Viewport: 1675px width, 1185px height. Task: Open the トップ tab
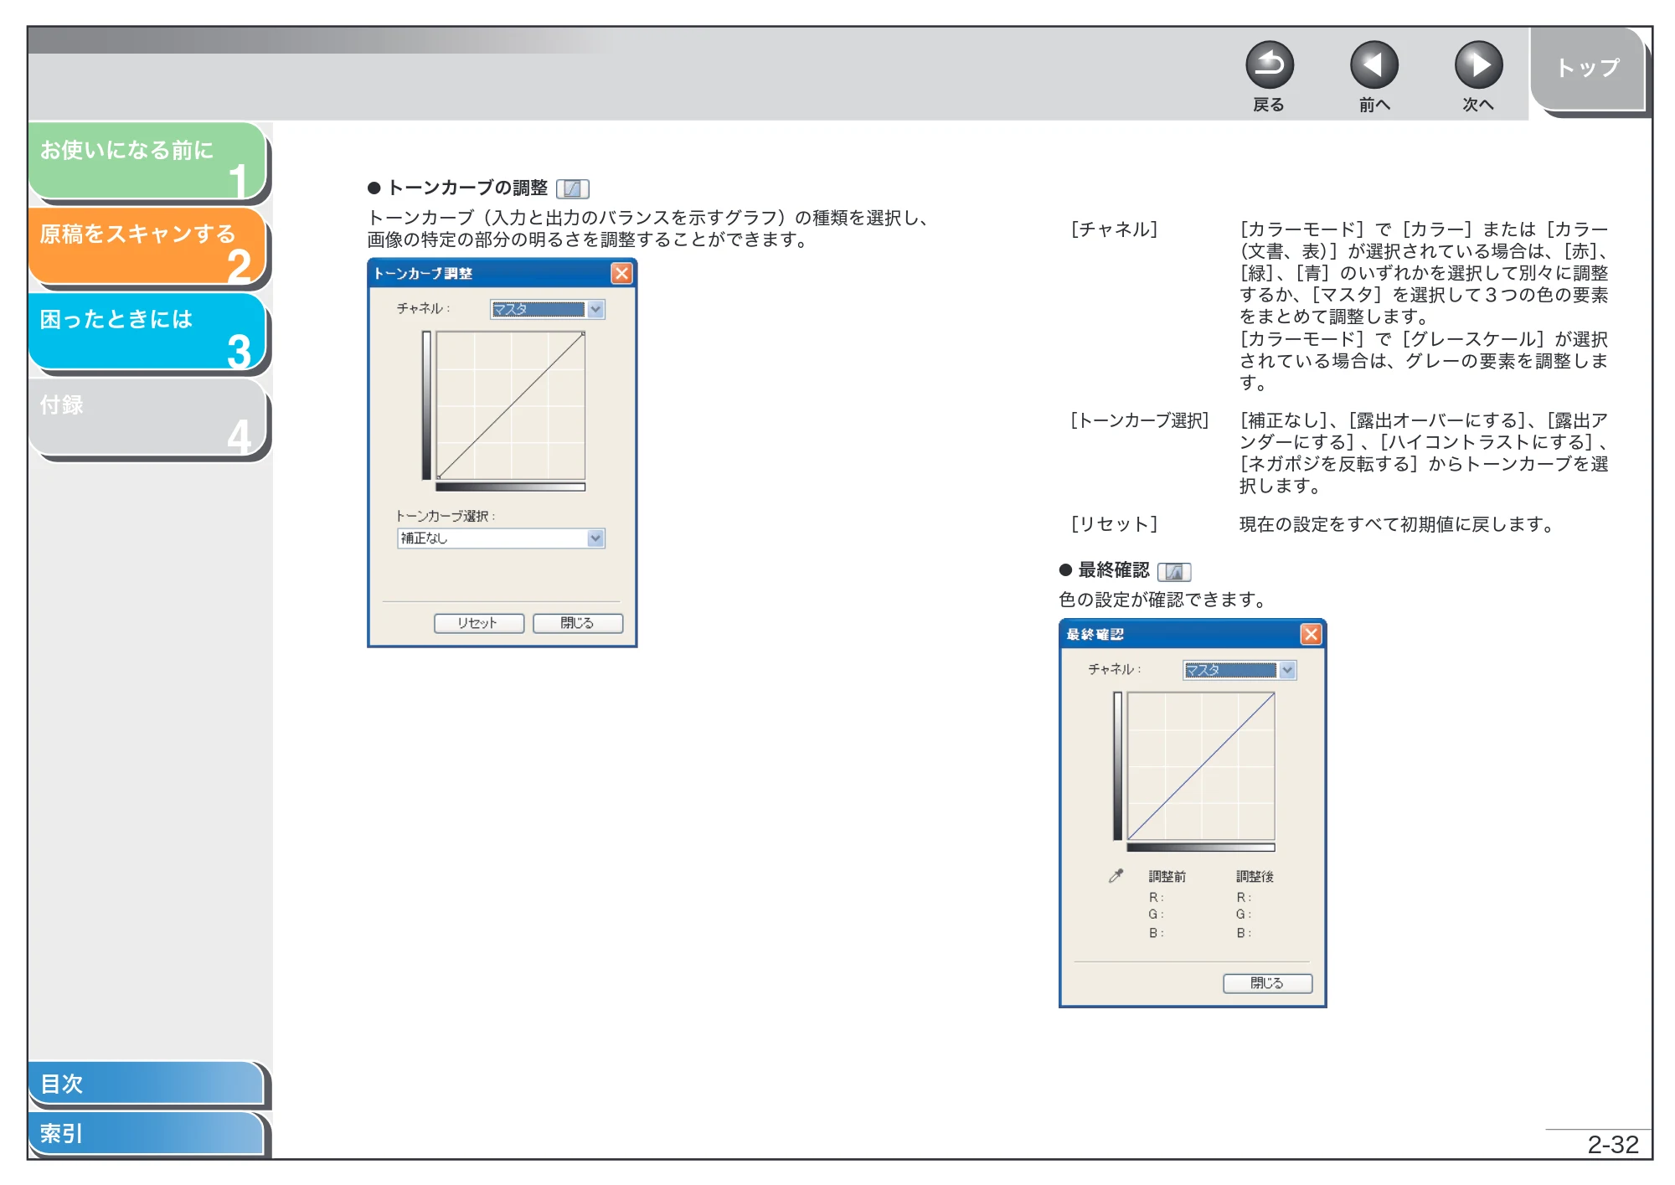(1588, 69)
